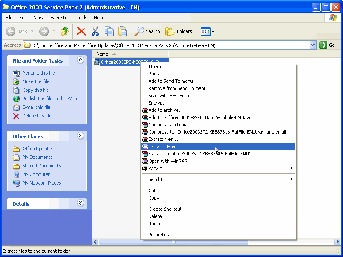
Task: Click Rename this file link
Action: point(39,73)
